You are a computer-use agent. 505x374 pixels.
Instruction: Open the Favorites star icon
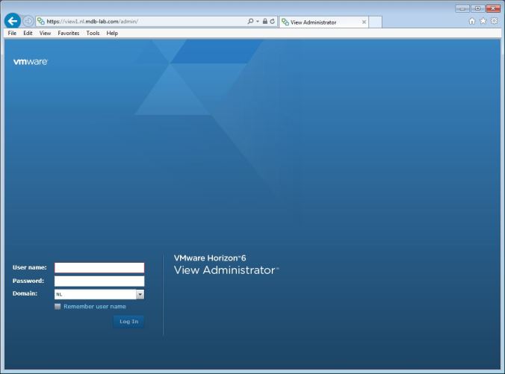[483, 22]
